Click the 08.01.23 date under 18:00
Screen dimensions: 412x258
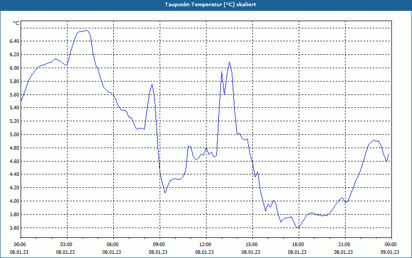click(x=297, y=252)
